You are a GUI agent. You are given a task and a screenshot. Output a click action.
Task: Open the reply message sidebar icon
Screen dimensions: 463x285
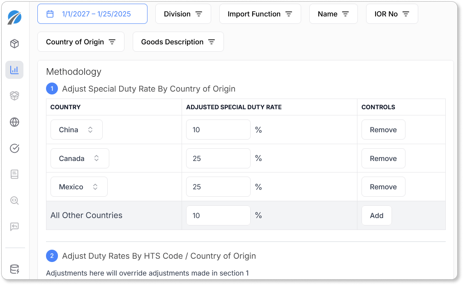pos(14,227)
